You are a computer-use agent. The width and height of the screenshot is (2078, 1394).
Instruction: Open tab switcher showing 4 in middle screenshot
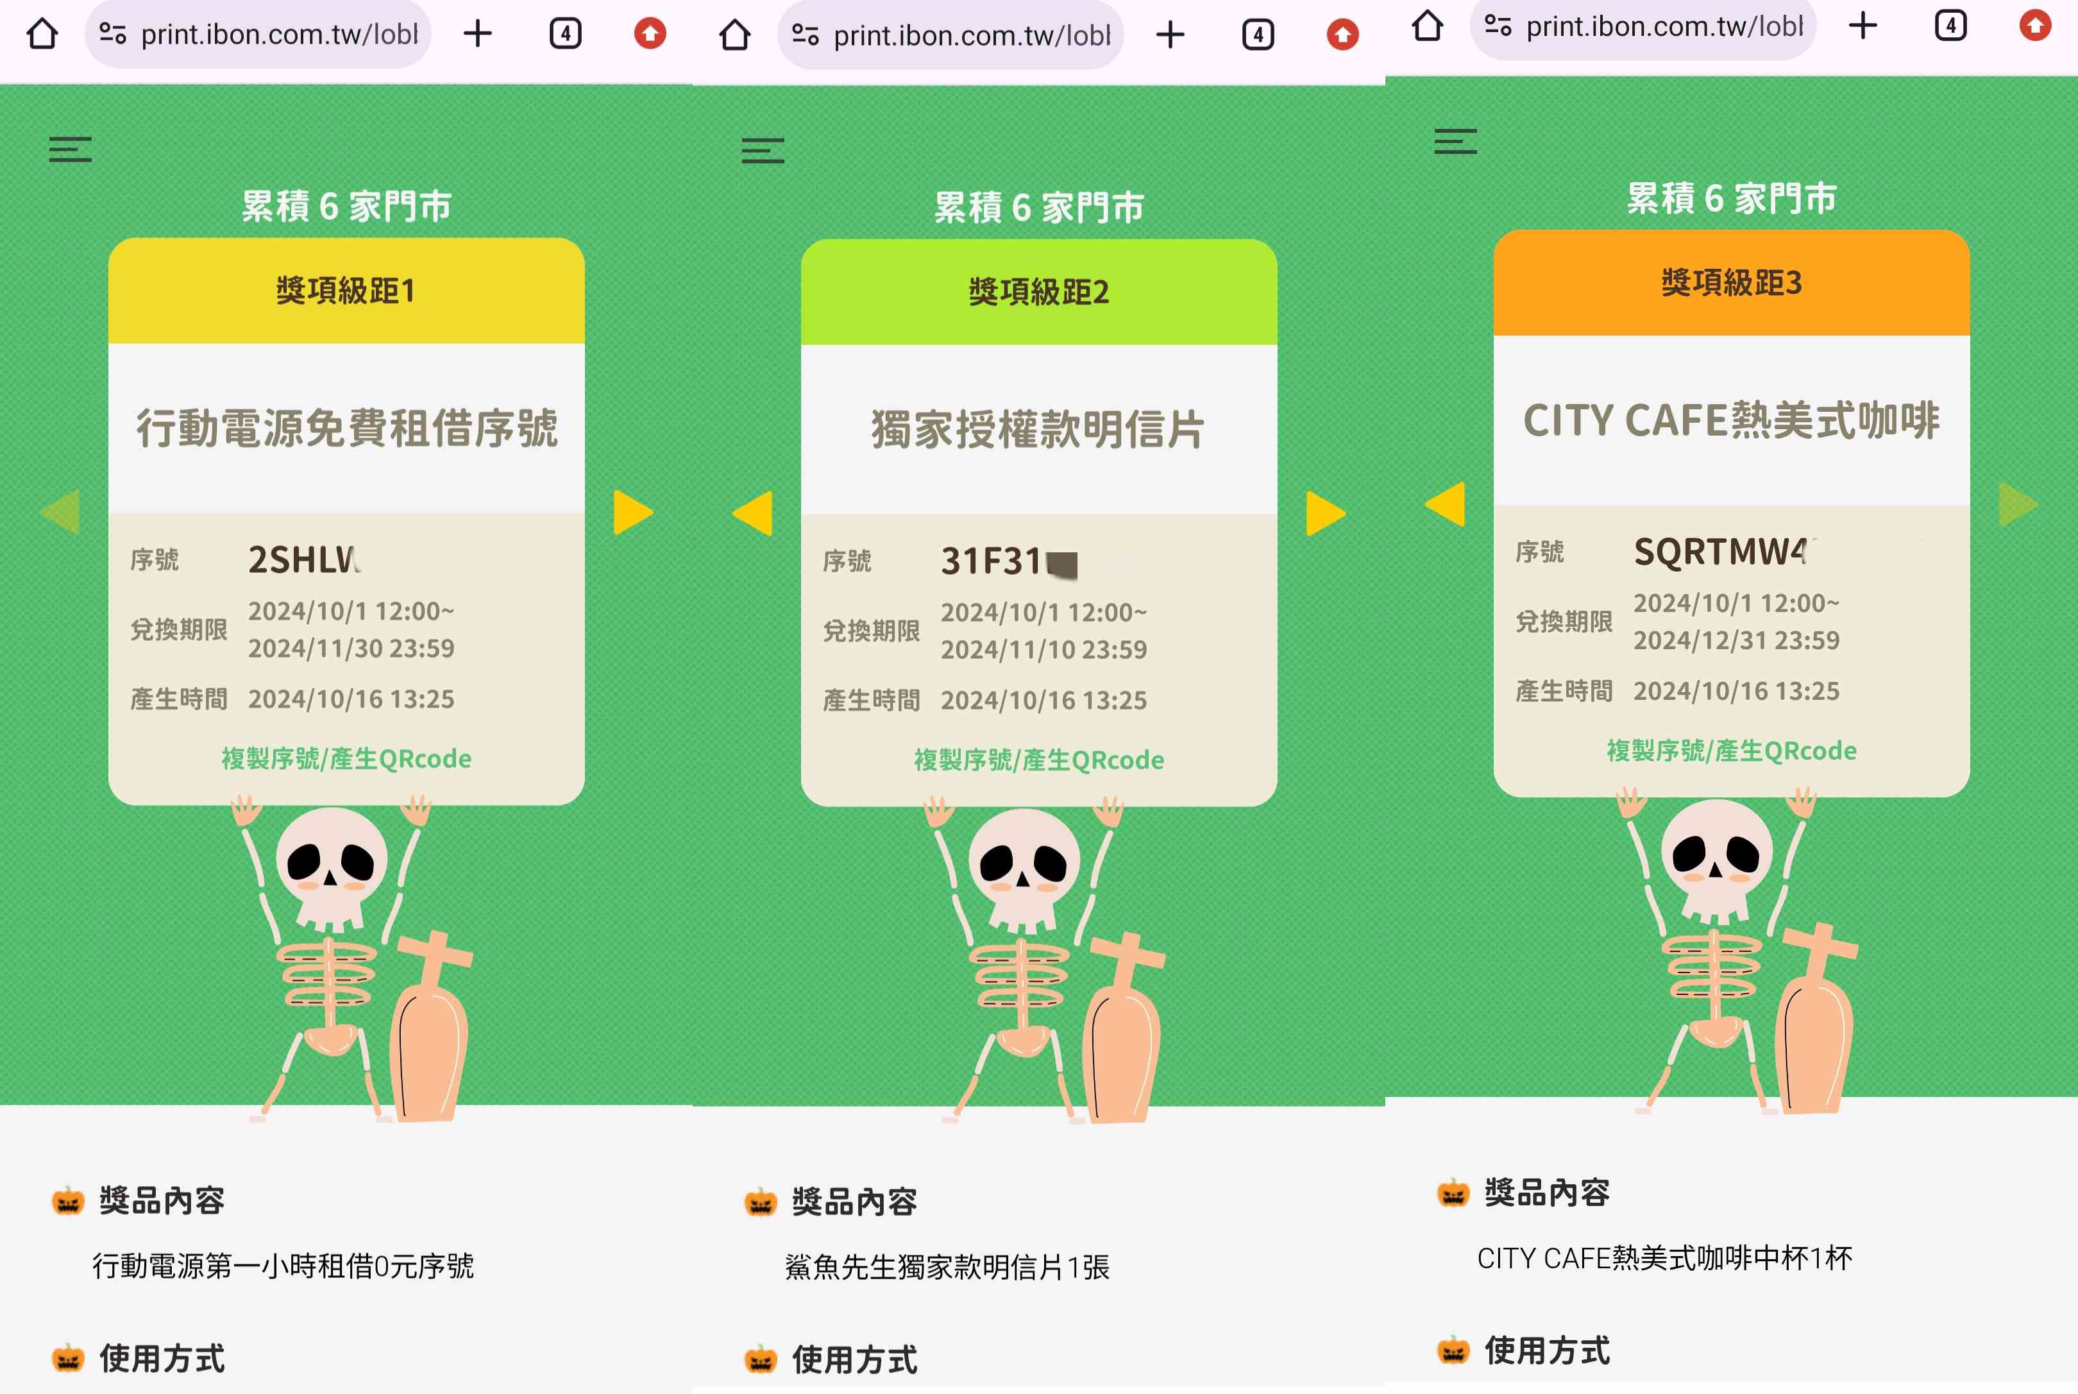(x=1258, y=35)
